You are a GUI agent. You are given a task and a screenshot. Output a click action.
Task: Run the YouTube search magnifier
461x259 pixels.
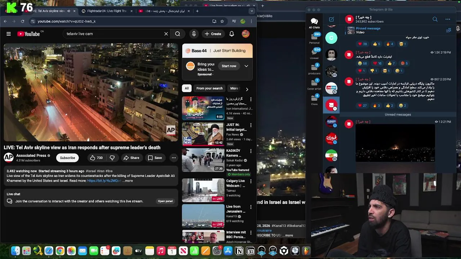(x=178, y=34)
